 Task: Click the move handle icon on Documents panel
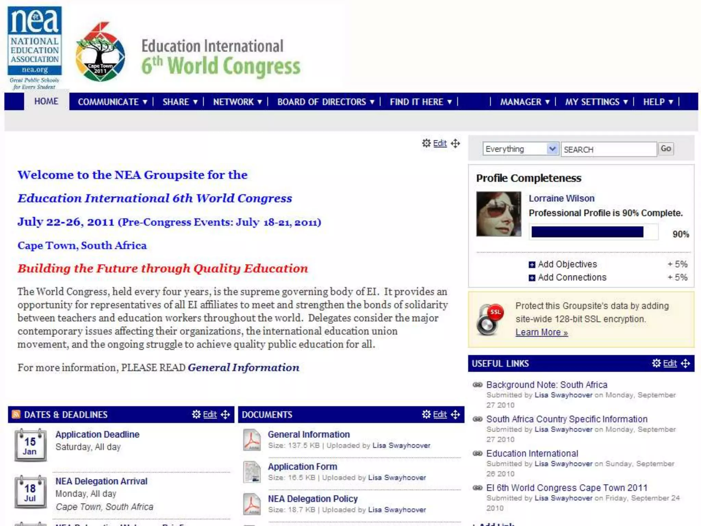point(455,414)
